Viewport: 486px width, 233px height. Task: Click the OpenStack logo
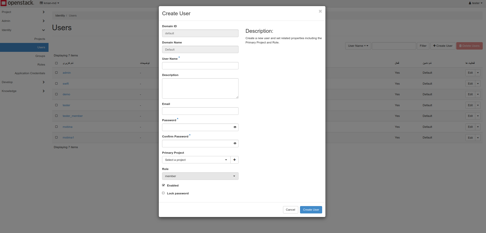(x=17, y=3)
